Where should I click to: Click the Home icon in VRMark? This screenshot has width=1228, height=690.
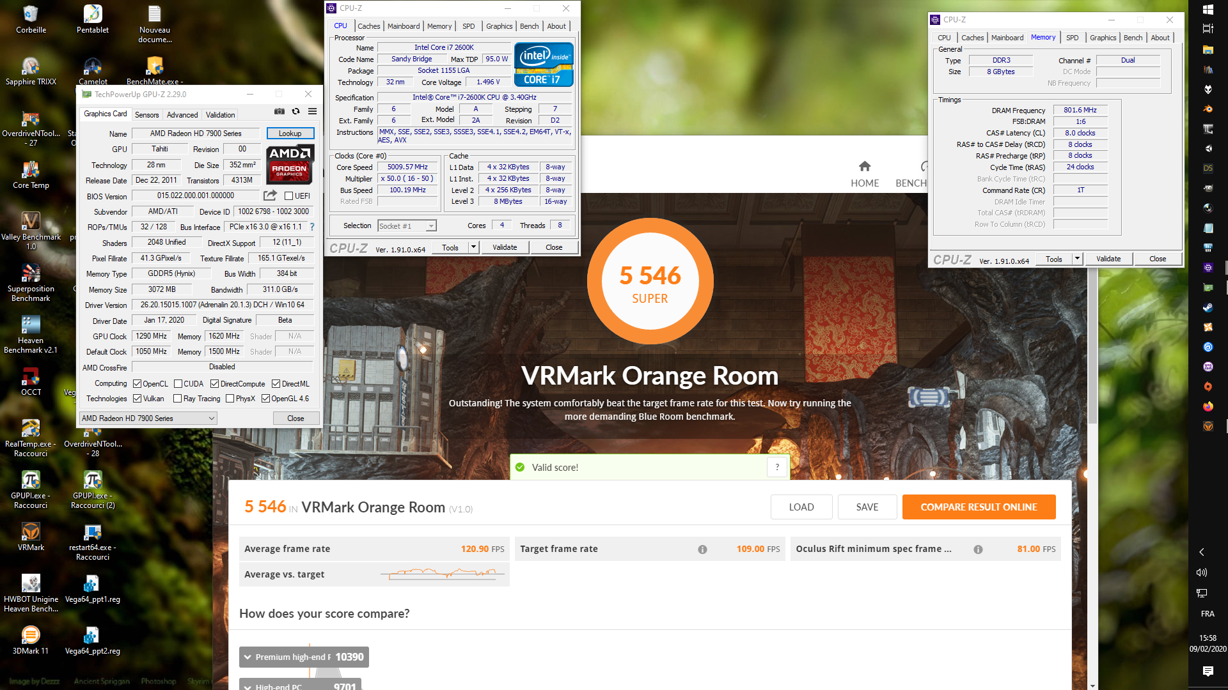(865, 166)
